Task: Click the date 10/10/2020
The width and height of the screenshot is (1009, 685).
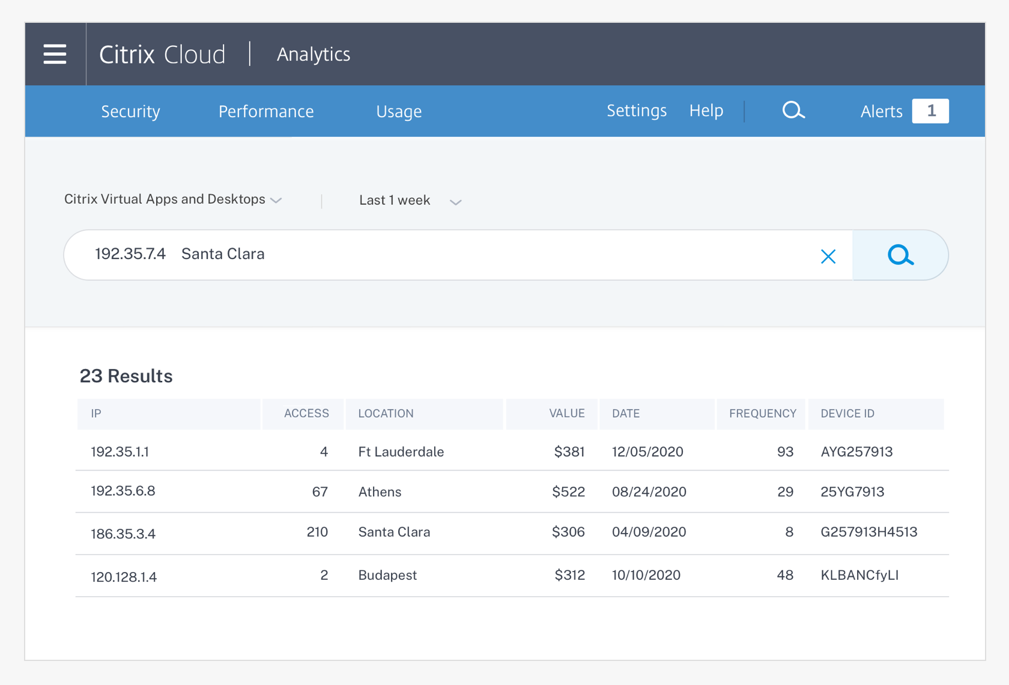Action: 646,575
